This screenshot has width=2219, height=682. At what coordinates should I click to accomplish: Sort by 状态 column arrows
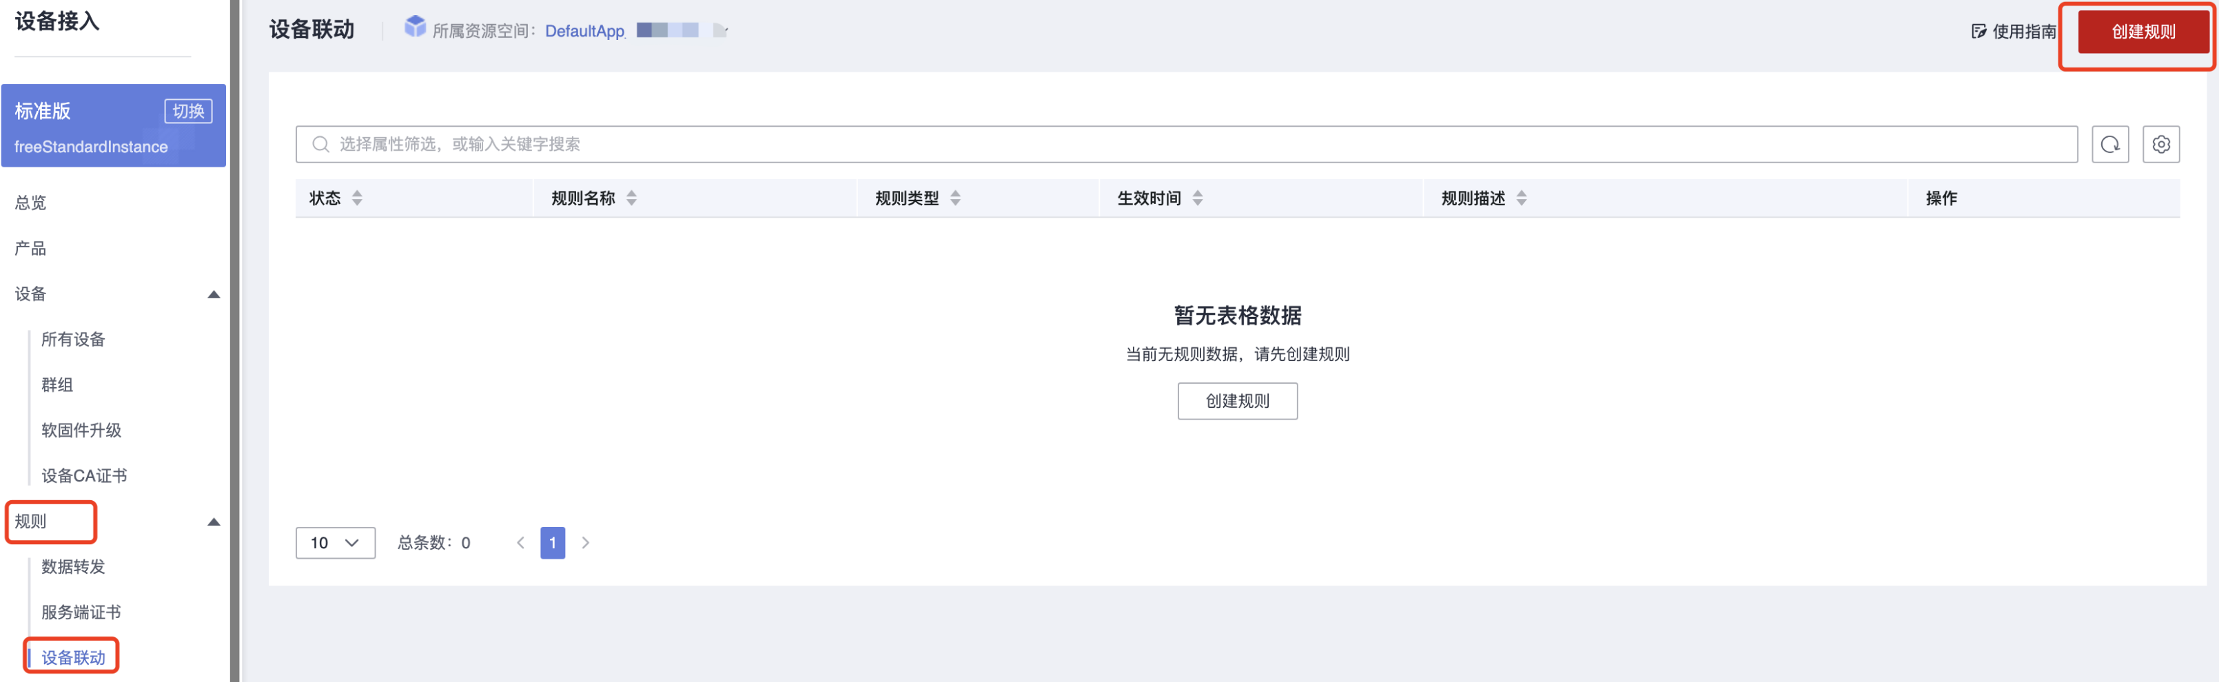coord(357,198)
